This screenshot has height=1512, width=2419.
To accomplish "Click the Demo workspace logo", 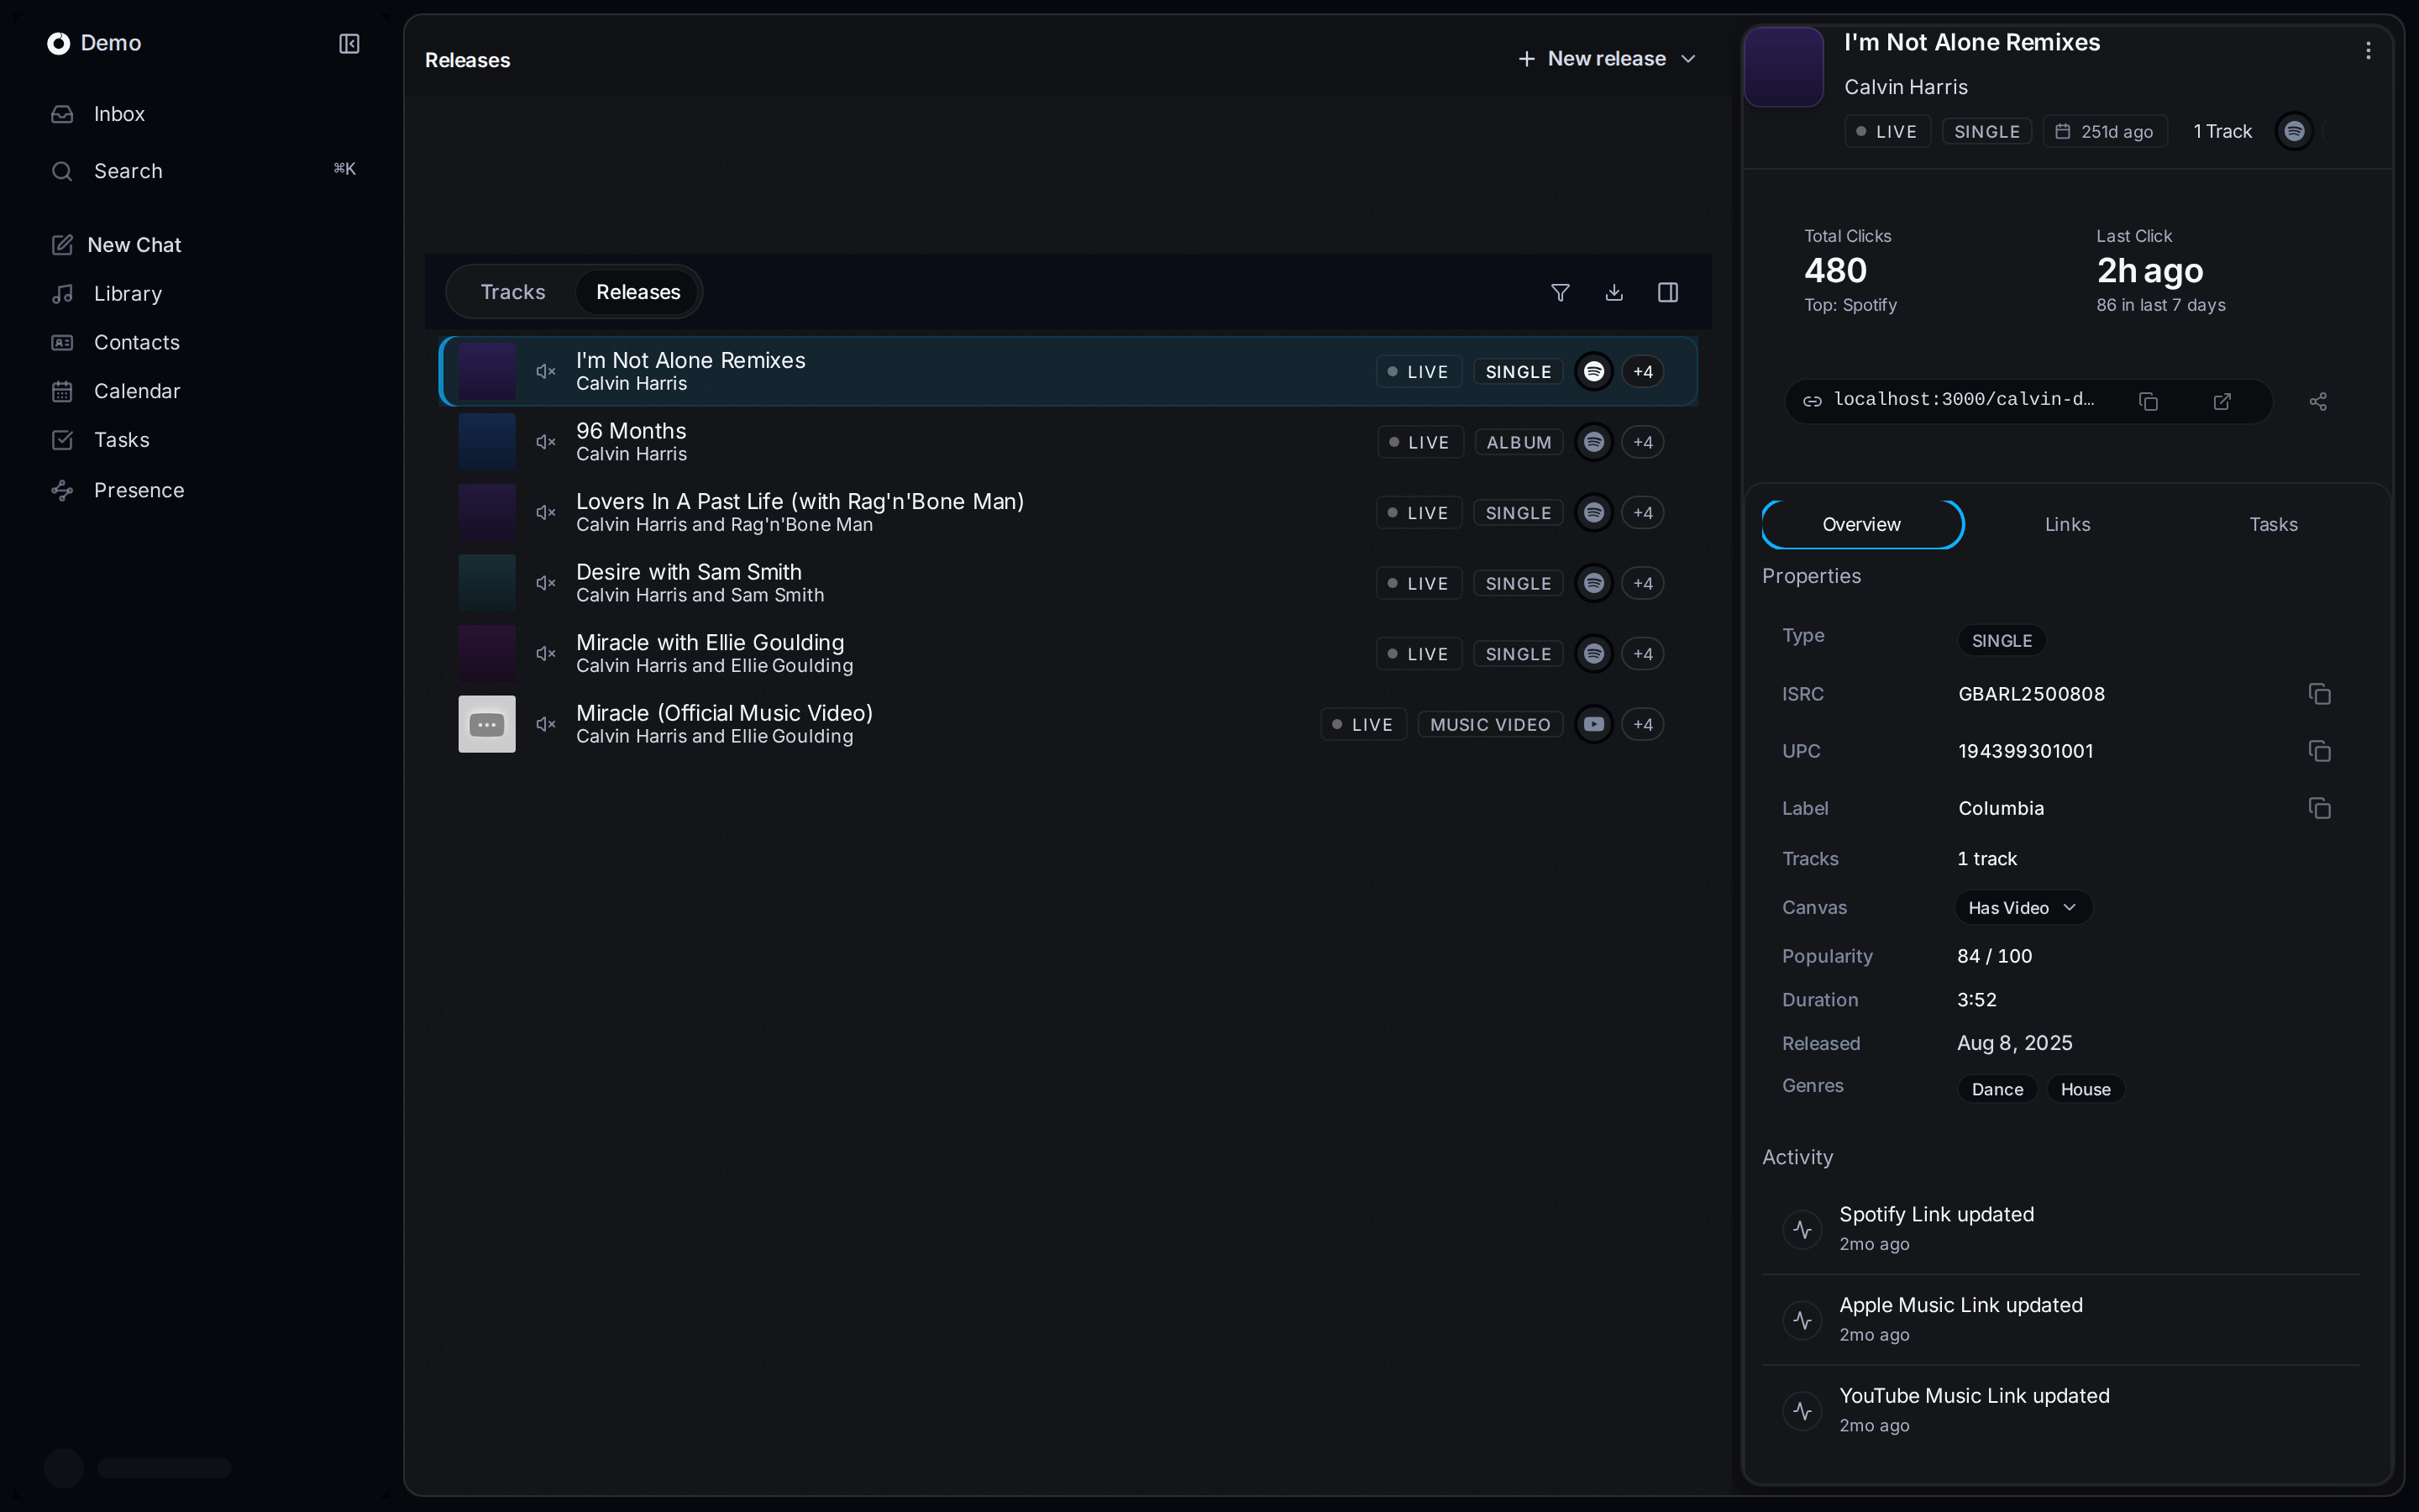I will 59,43.
